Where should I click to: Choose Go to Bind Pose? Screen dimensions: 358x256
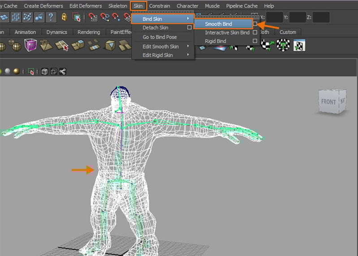(160, 37)
